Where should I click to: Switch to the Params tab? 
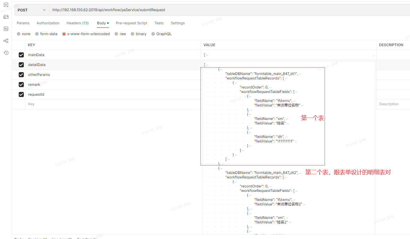[x=23, y=23]
